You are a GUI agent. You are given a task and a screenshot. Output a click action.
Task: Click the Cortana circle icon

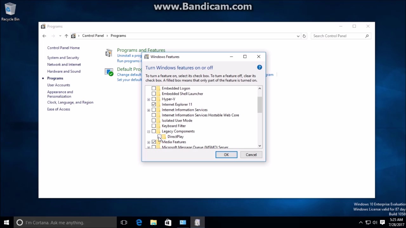point(19,222)
